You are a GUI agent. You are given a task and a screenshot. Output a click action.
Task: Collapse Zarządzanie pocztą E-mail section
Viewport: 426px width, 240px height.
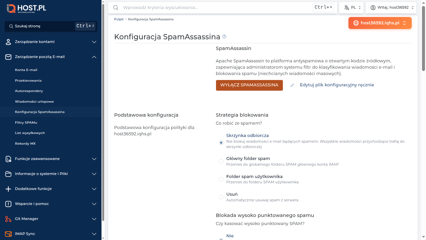click(x=94, y=57)
